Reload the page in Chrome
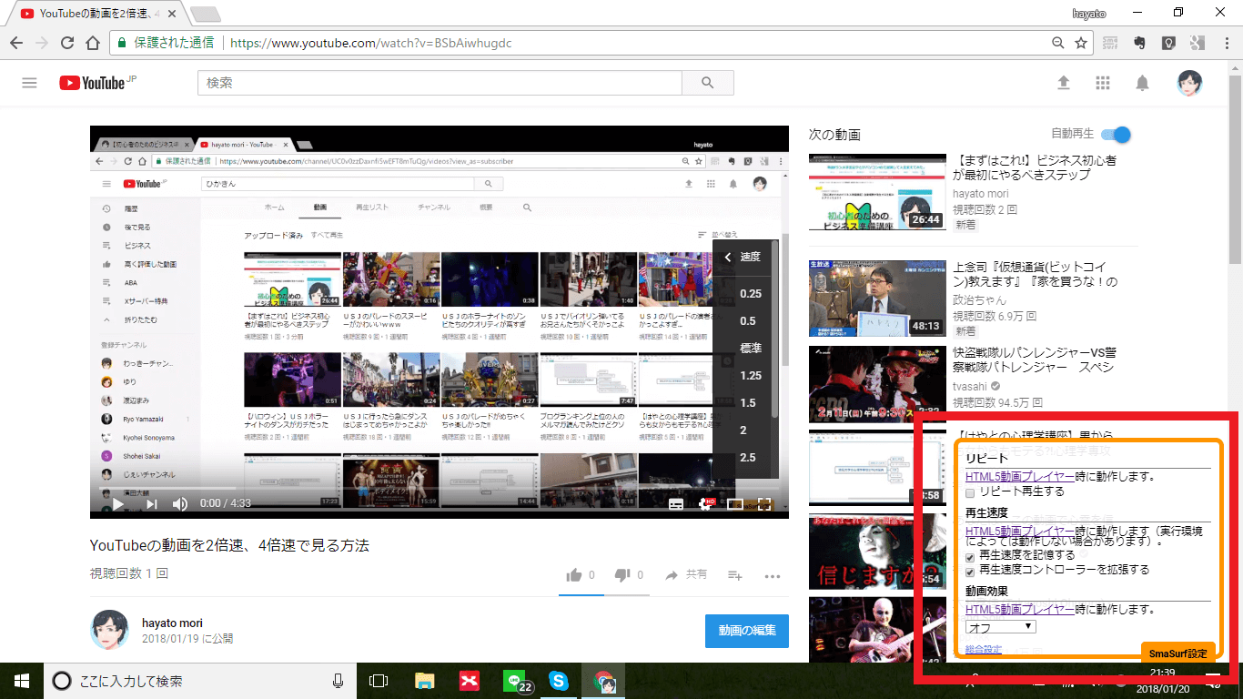Image resolution: width=1243 pixels, height=699 pixels. [67, 43]
